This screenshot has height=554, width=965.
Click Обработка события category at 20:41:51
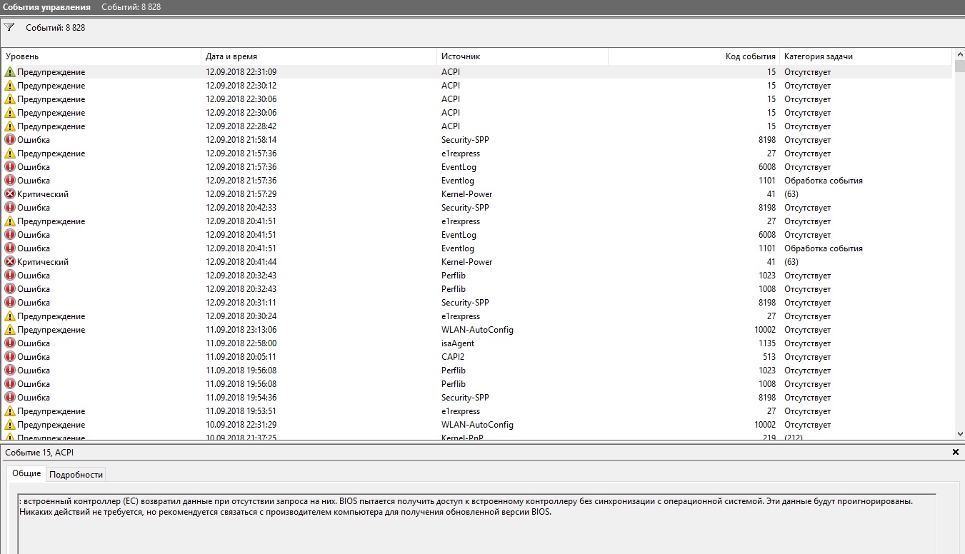[824, 248]
